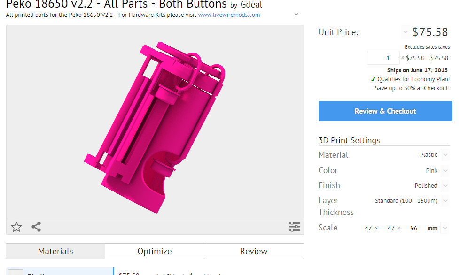Image resolution: width=468 pixels, height=275 pixels.
Task: Click the scale height field showing 96
Action: click(x=413, y=228)
